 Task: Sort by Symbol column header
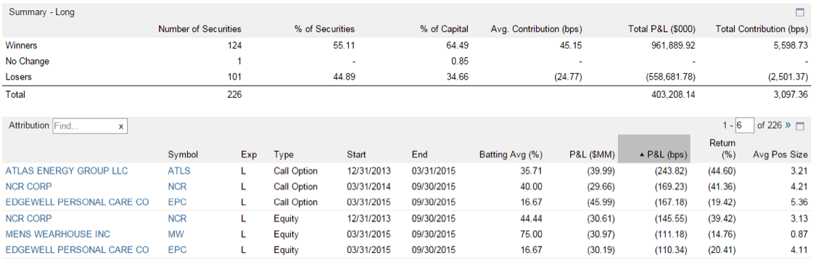point(183,154)
